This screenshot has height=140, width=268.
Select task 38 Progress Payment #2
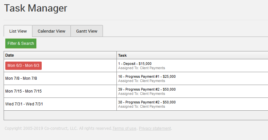(x=147, y=102)
